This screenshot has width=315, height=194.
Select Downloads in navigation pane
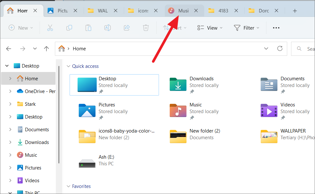[x=33, y=142]
